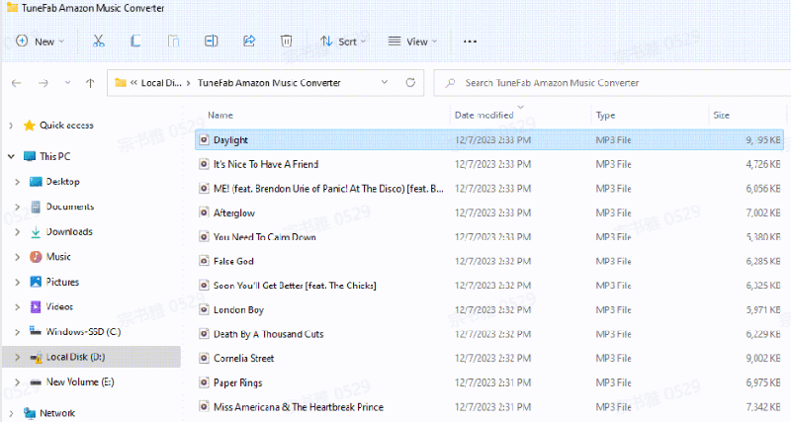Select New Volume (E:) drive
Screen dimensions: 791x422
80,381
